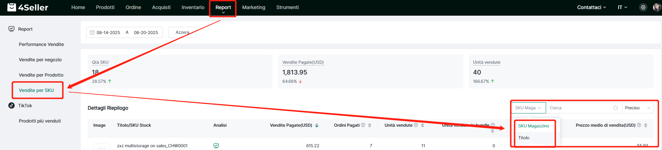Open Prodotti più venduti under TikTok
This screenshot has width=662, height=150.
click(x=40, y=121)
